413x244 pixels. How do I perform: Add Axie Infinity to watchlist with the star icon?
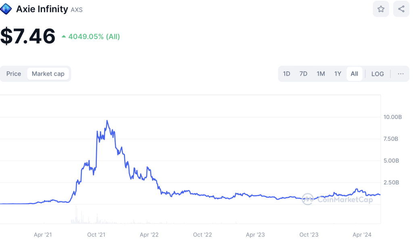[x=381, y=9]
